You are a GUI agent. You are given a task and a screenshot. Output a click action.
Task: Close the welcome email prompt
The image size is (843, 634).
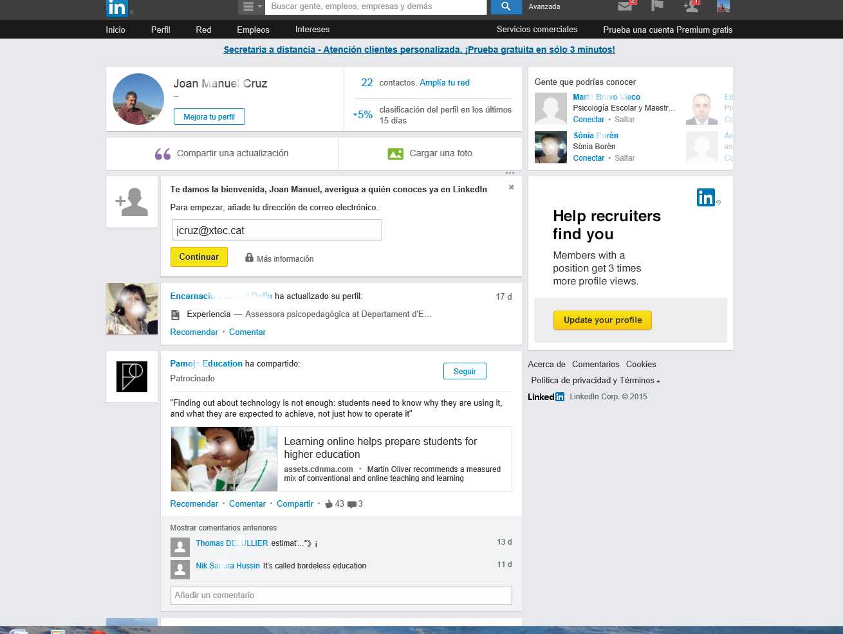click(x=511, y=187)
